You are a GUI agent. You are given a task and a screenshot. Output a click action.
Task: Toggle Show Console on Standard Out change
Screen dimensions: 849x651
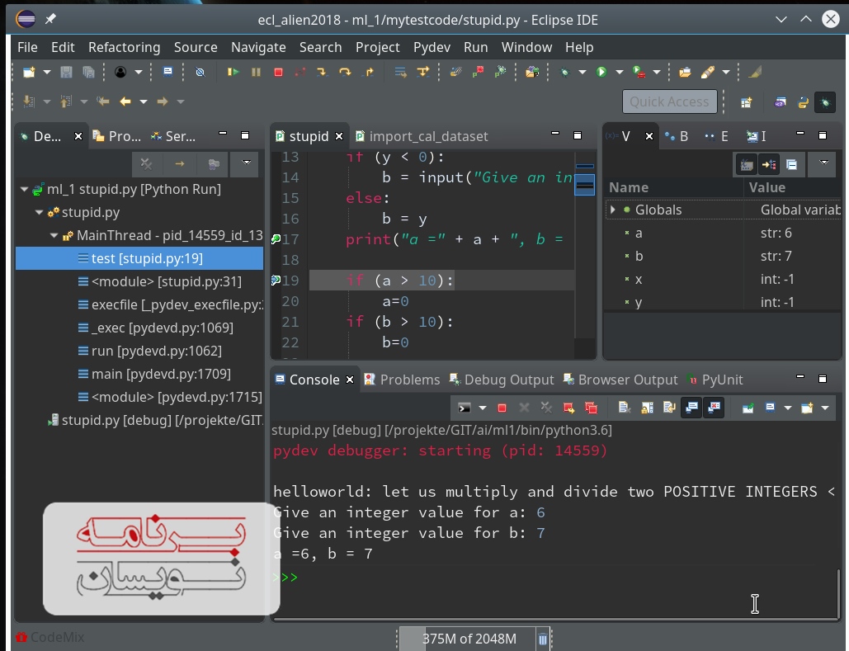[x=692, y=408]
